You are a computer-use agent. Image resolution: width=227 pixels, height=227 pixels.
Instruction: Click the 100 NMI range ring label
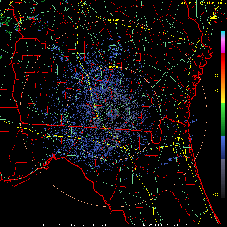[113, 20]
